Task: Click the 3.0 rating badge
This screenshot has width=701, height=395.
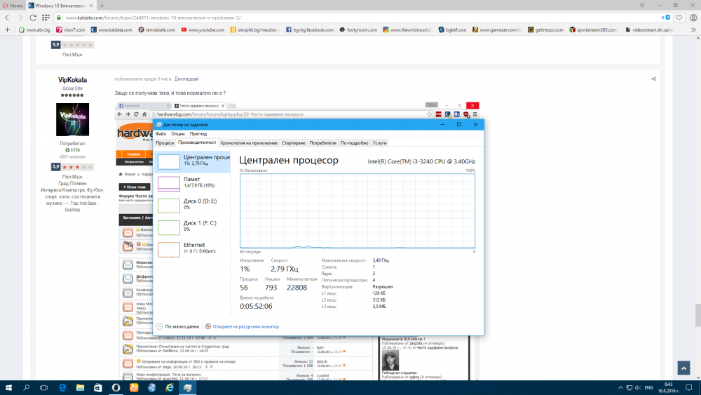Action: click(x=55, y=166)
